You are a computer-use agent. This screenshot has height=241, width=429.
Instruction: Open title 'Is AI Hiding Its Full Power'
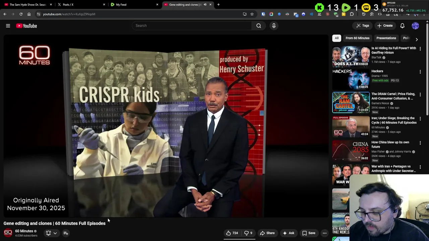click(393, 50)
